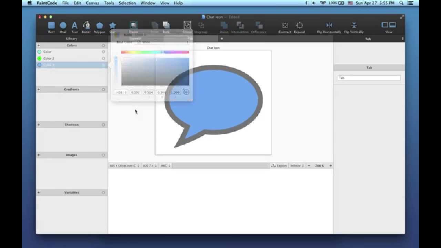Click the Shadows section header circle

[103, 124]
